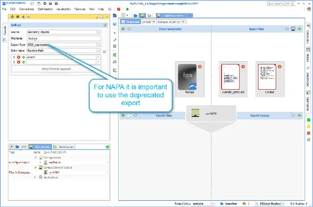The image size is (313, 207).
Task: Close the run.bat tab
Action: 154,22
